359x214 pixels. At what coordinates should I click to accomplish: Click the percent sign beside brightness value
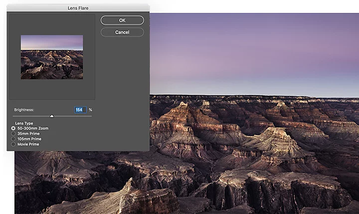coord(91,110)
